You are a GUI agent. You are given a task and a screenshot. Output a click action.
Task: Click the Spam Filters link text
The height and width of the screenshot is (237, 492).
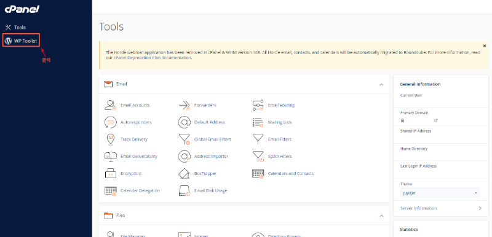[280, 156]
